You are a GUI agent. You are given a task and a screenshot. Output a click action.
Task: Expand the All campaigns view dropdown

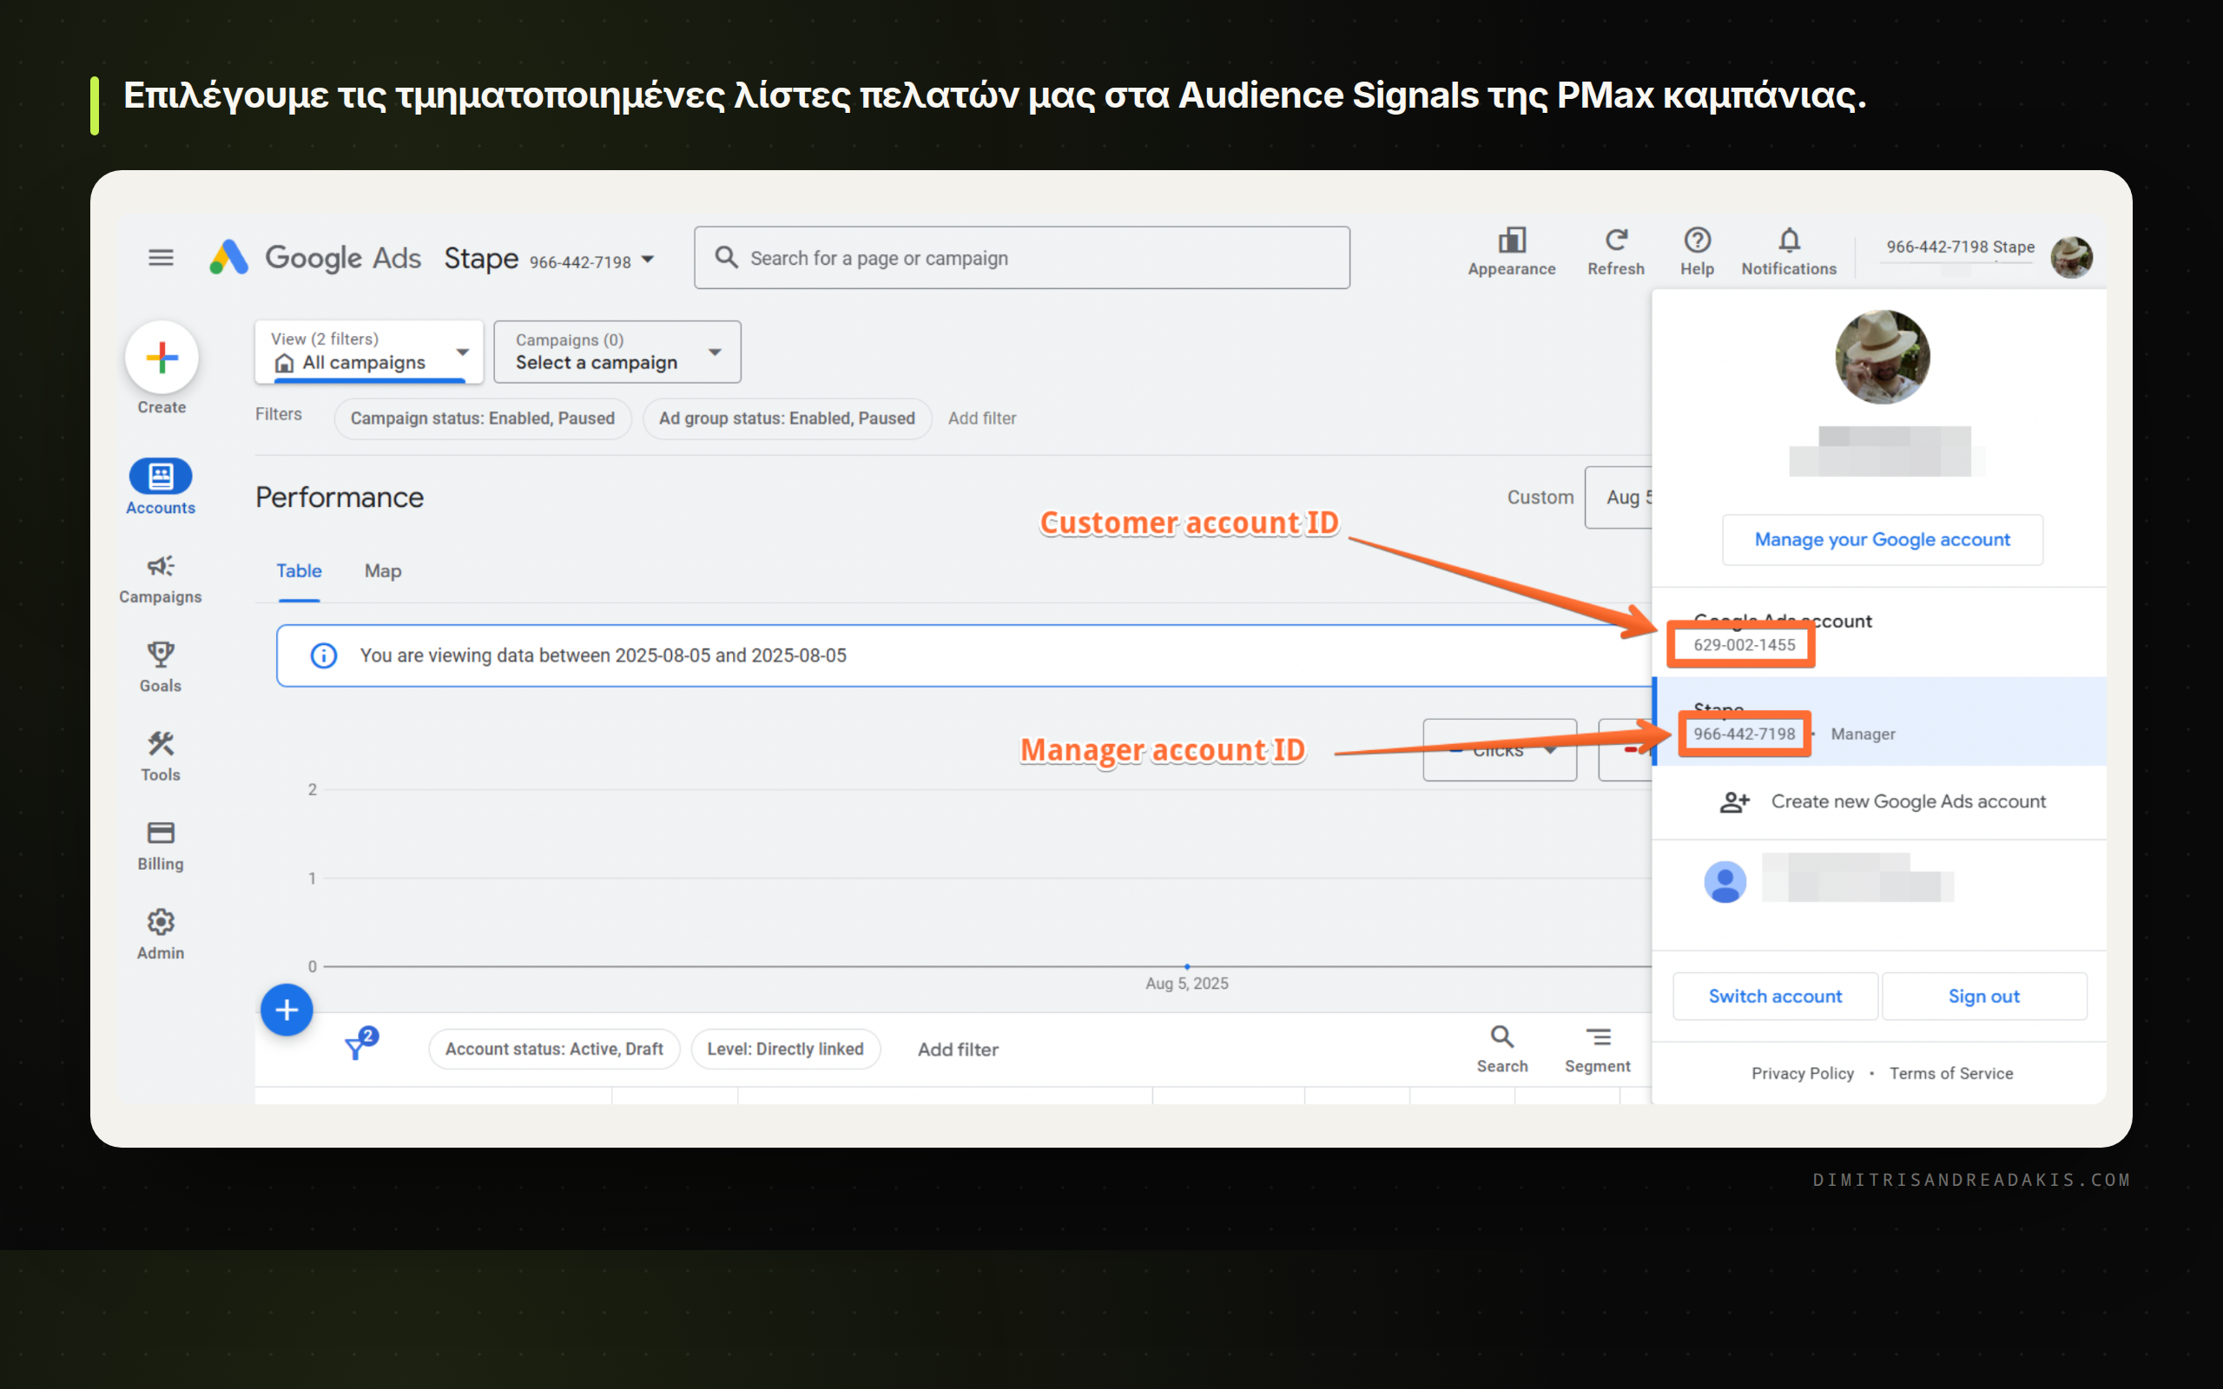tap(369, 352)
